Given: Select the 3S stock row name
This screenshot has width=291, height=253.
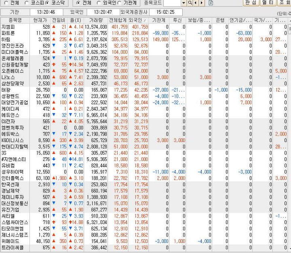Looking at the screenshot, I should [4, 153].
